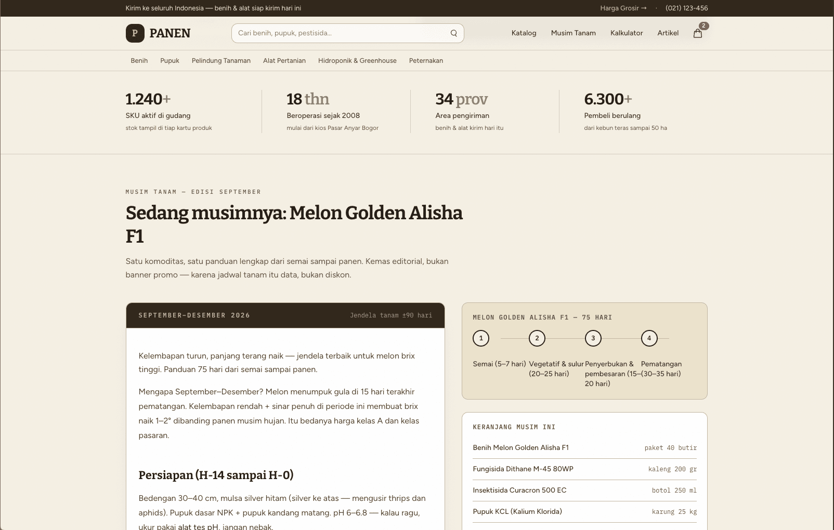Open the Artikel section

[x=668, y=33]
